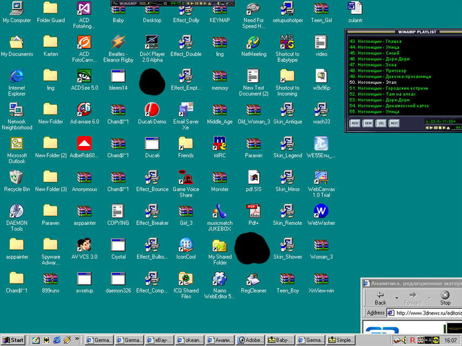Image resolution: width=462 pixels, height=346 pixels.
Task: Click the system tray clock showing 16:07
Action: pos(451,340)
